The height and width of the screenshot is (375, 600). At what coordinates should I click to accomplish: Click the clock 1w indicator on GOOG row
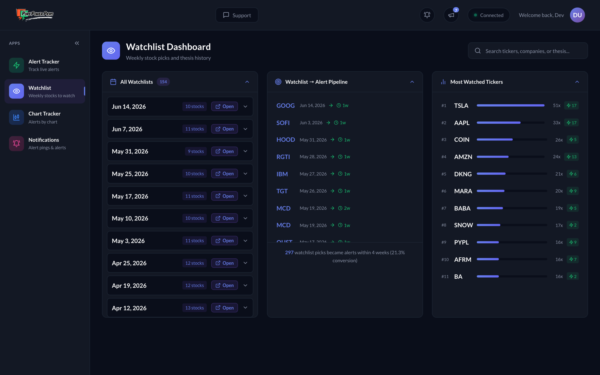point(342,105)
